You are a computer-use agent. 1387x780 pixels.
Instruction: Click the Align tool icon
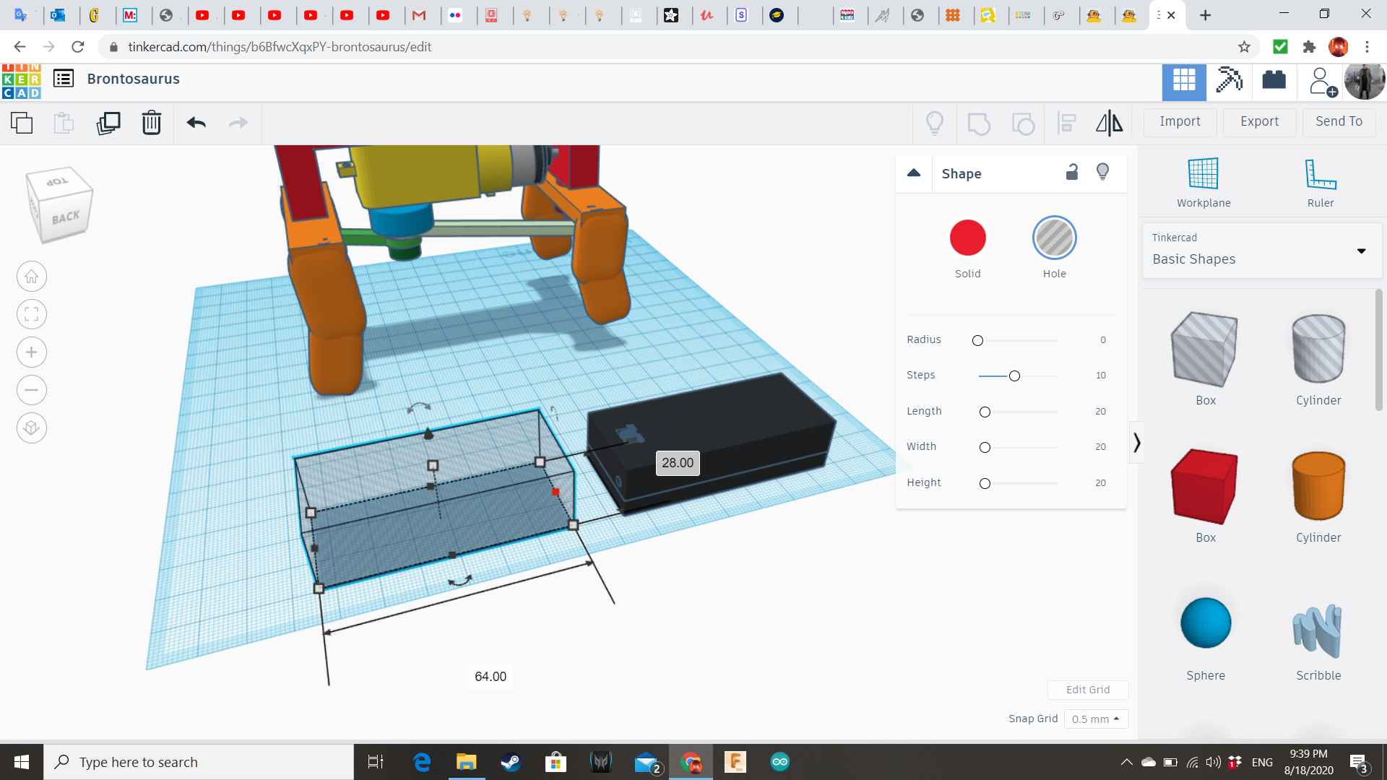(1066, 123)
